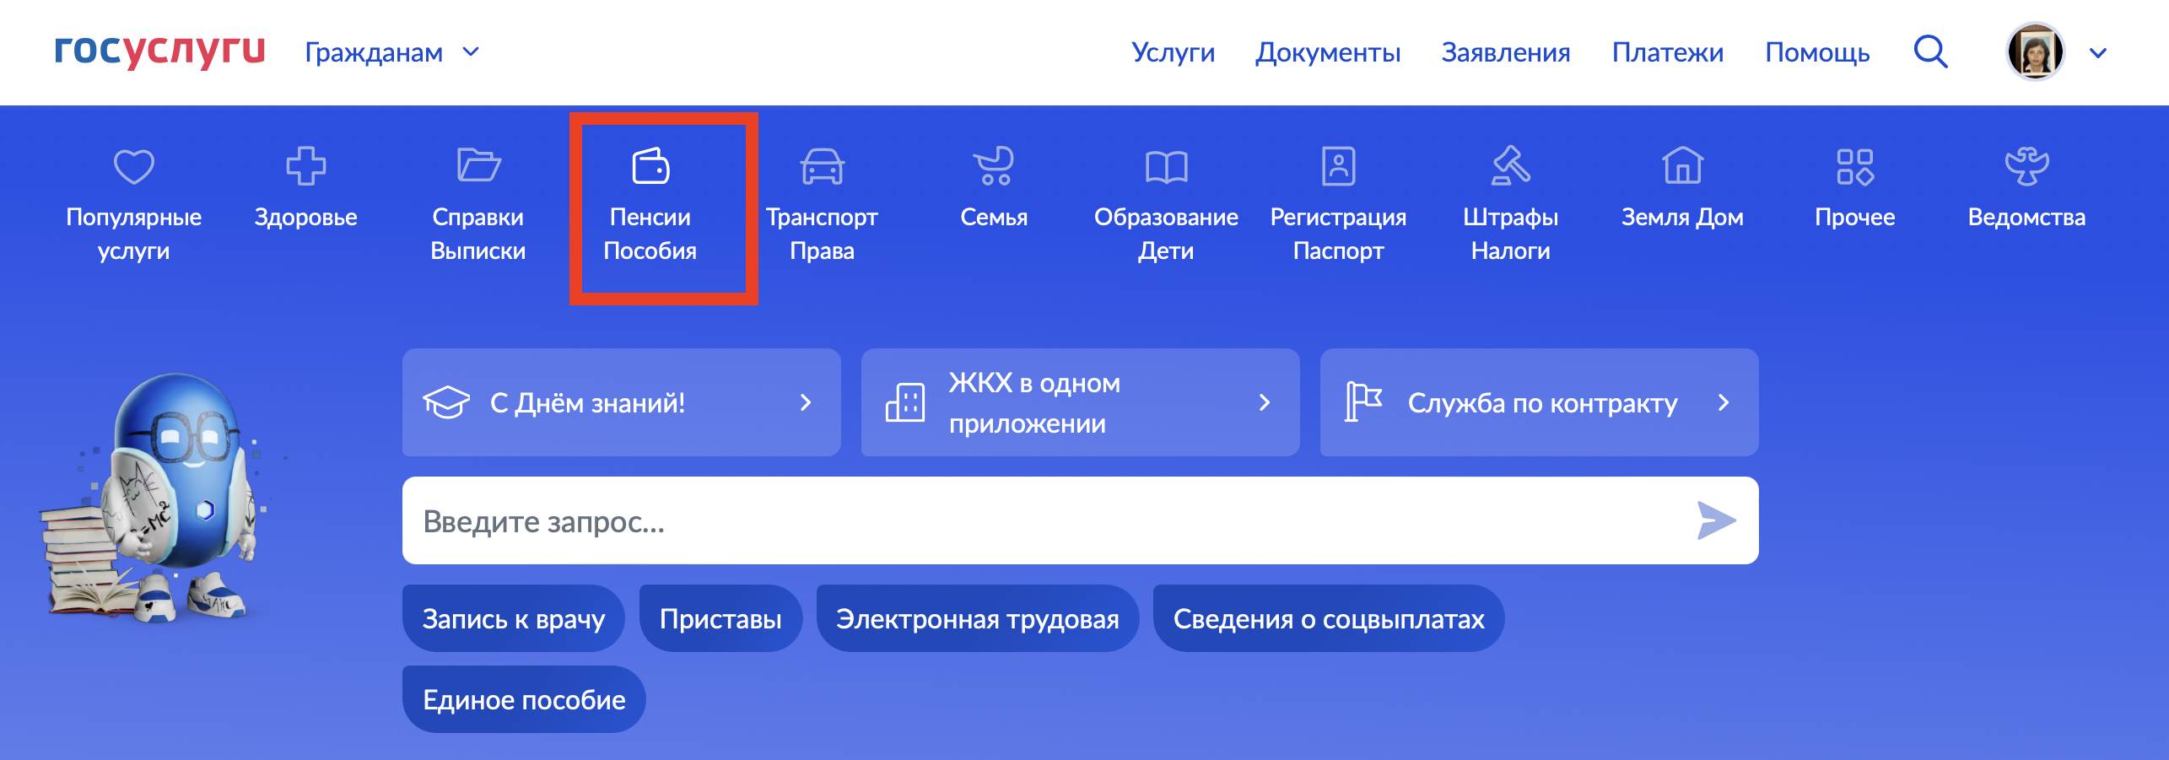Click the graduation cap icon
Viewport: 2169px width, 760px height.
(x=446, y=402)
